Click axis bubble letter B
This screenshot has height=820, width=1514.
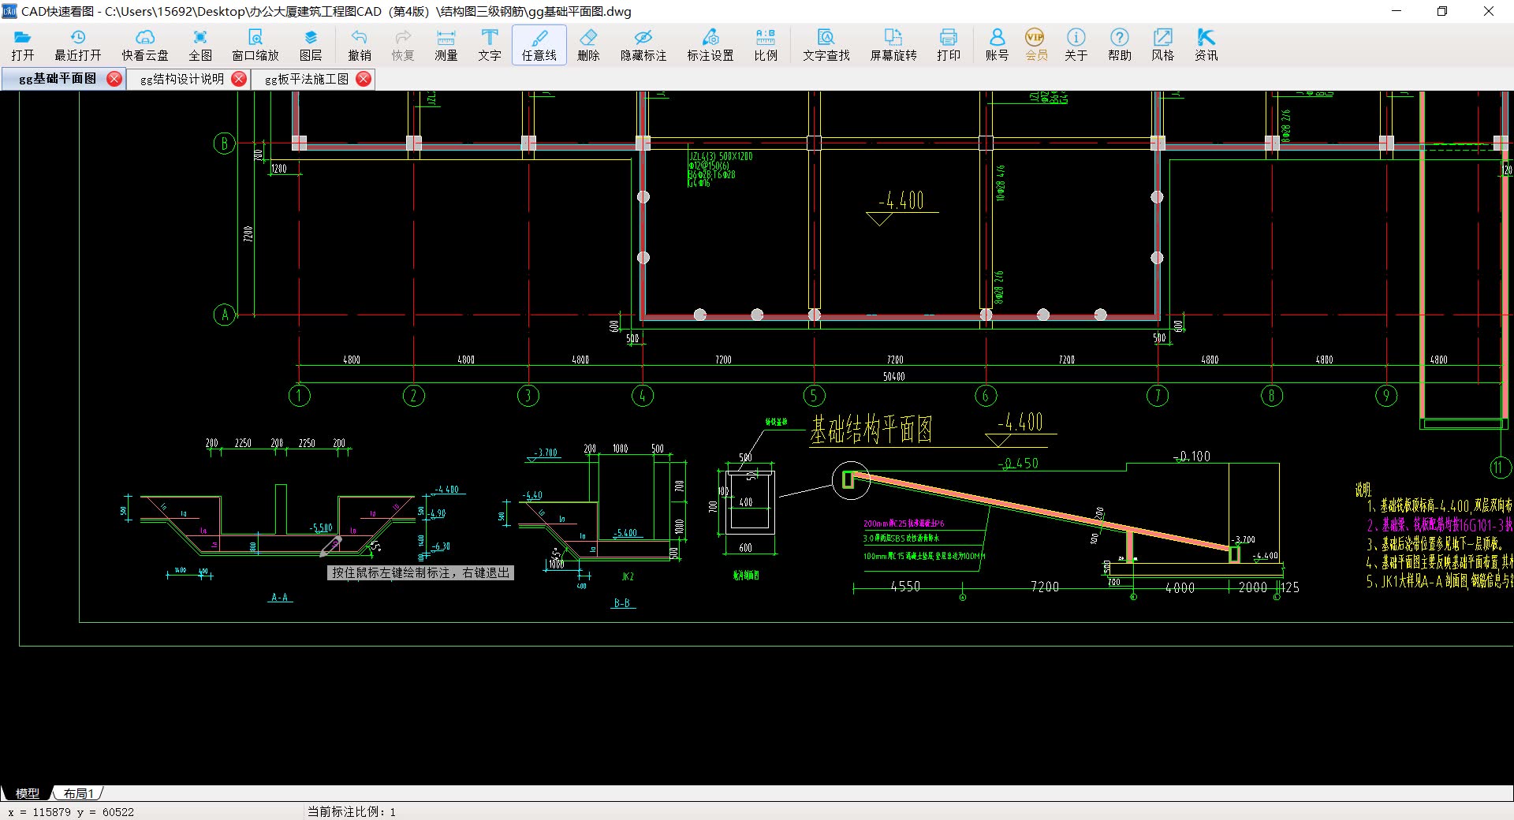tap(225, 143)
